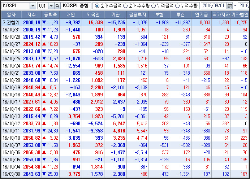The image size is (250, 179).
Task: Click the start date field 2016/09/01
Action: (214, 6)
